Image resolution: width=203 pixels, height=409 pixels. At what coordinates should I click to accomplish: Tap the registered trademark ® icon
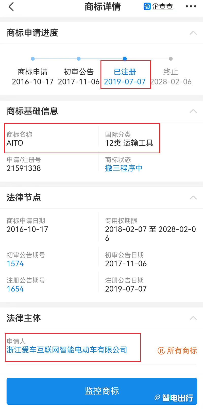click(x=161, y=351)
